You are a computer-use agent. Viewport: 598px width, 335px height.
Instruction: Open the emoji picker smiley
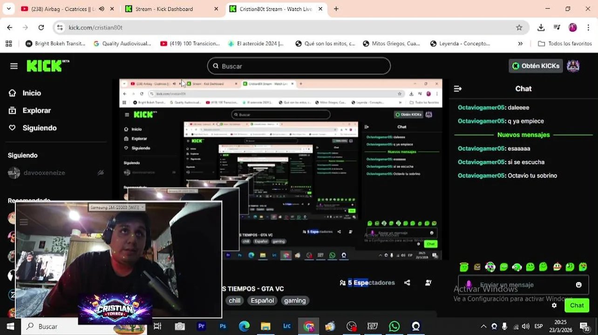click(x=578, y=285)
